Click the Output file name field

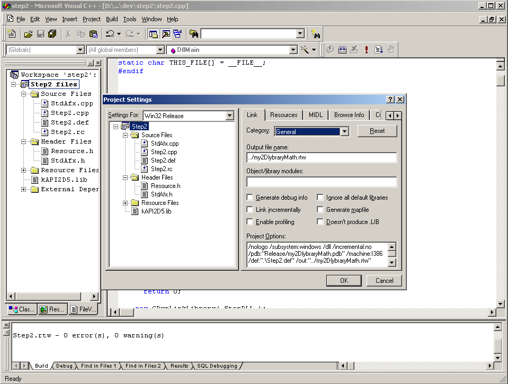coord(322,157)
